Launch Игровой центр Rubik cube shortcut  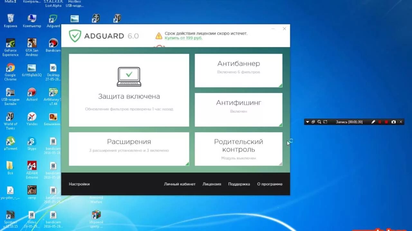point(96,219)
